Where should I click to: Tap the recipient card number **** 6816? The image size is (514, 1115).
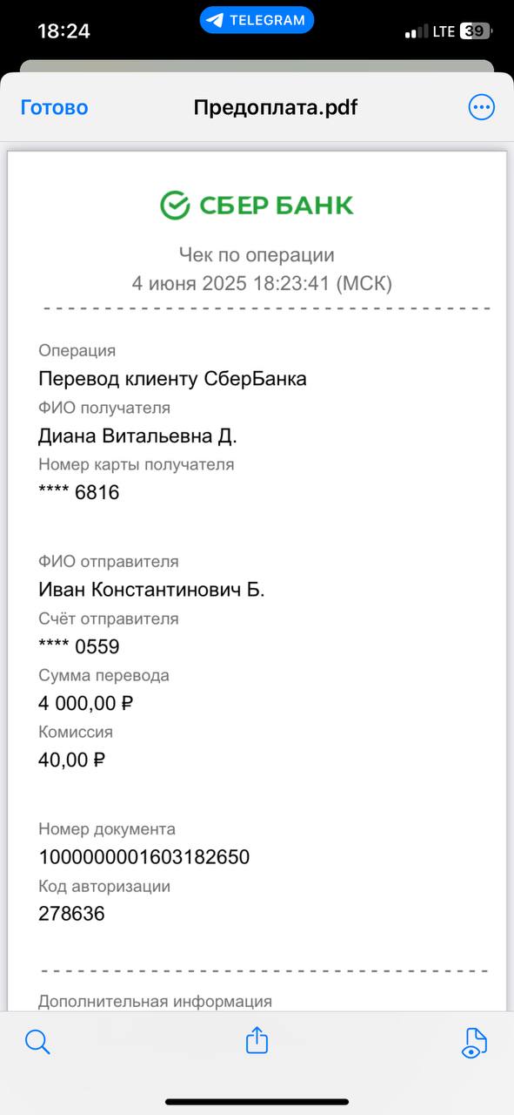pyautogui.click(x=79, y=493)
